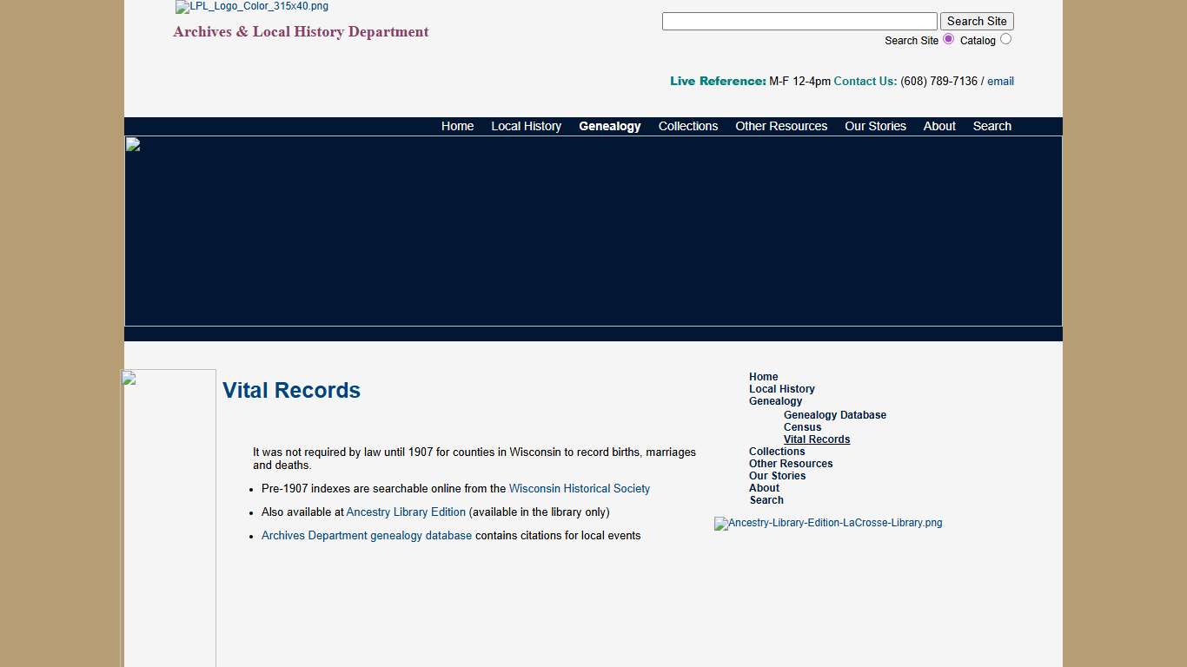Open Ancestry Library Edition link

pyautogui.click(x=405, y=512)
